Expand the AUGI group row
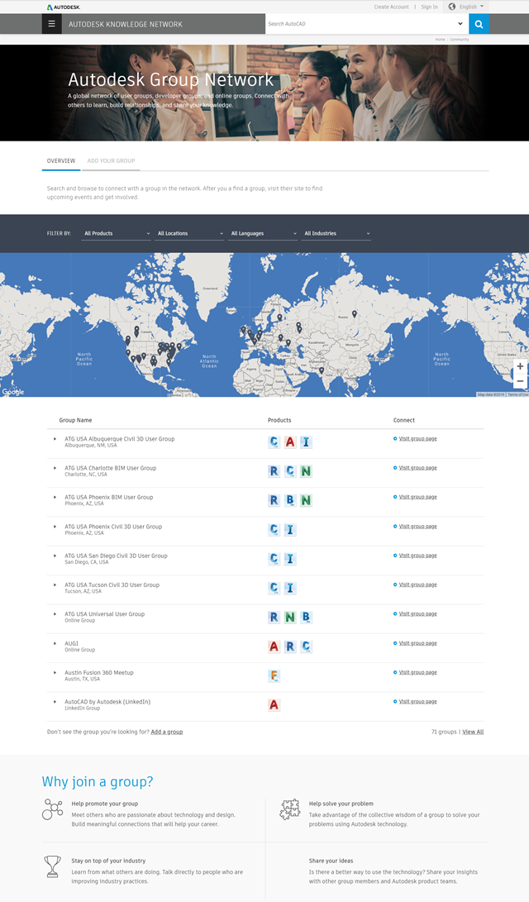Image resolution: width=529 pixels, height=902 pixels. pos(55,644)
